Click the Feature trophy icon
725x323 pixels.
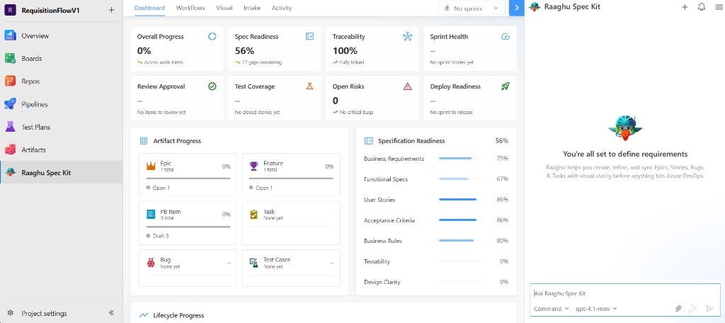[x=254, y=166]
